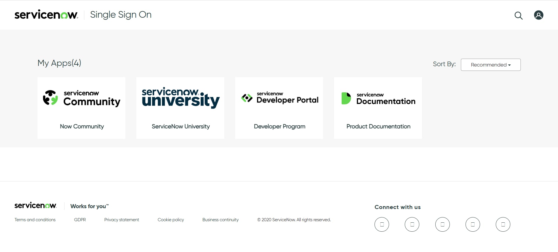This screenshot has height=252, width=558.
Task: Expand the Recommended sort dropdown
Action: coord(491,65)
